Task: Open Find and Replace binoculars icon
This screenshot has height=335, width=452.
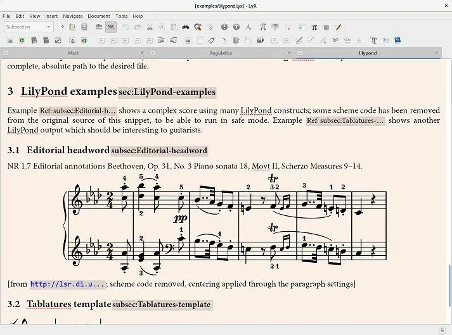Action: 185,27
